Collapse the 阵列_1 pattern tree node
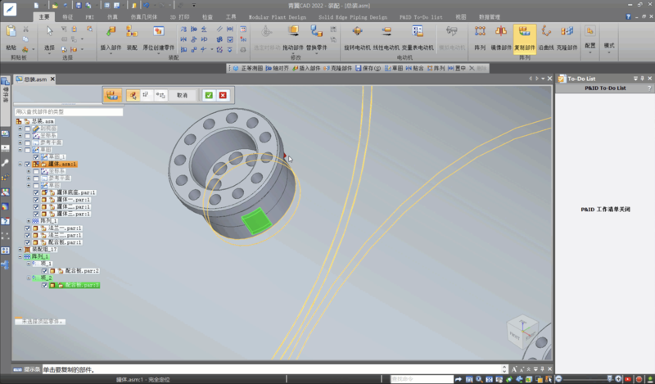 click(20, 256)
